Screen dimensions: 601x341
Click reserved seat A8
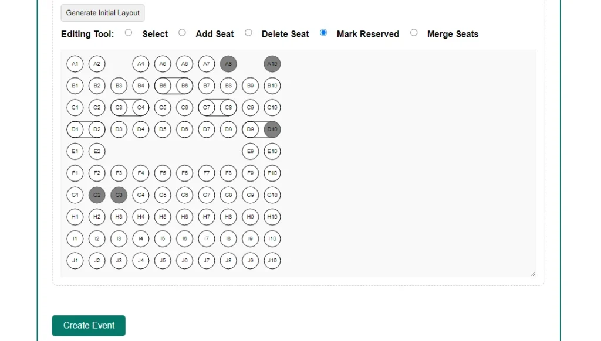pyautogui.click(x=228, y=64)
